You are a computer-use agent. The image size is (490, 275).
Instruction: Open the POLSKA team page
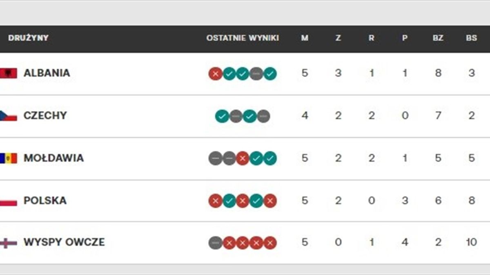pos(45,201)
